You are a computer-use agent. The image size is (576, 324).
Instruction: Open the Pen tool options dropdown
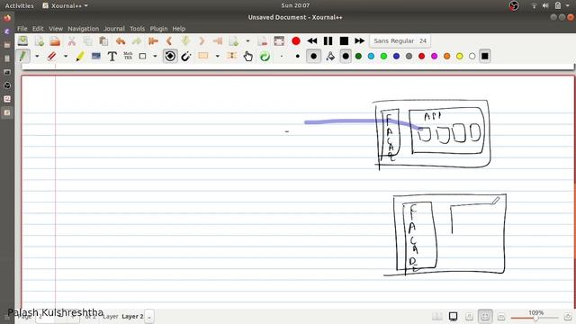37,56
